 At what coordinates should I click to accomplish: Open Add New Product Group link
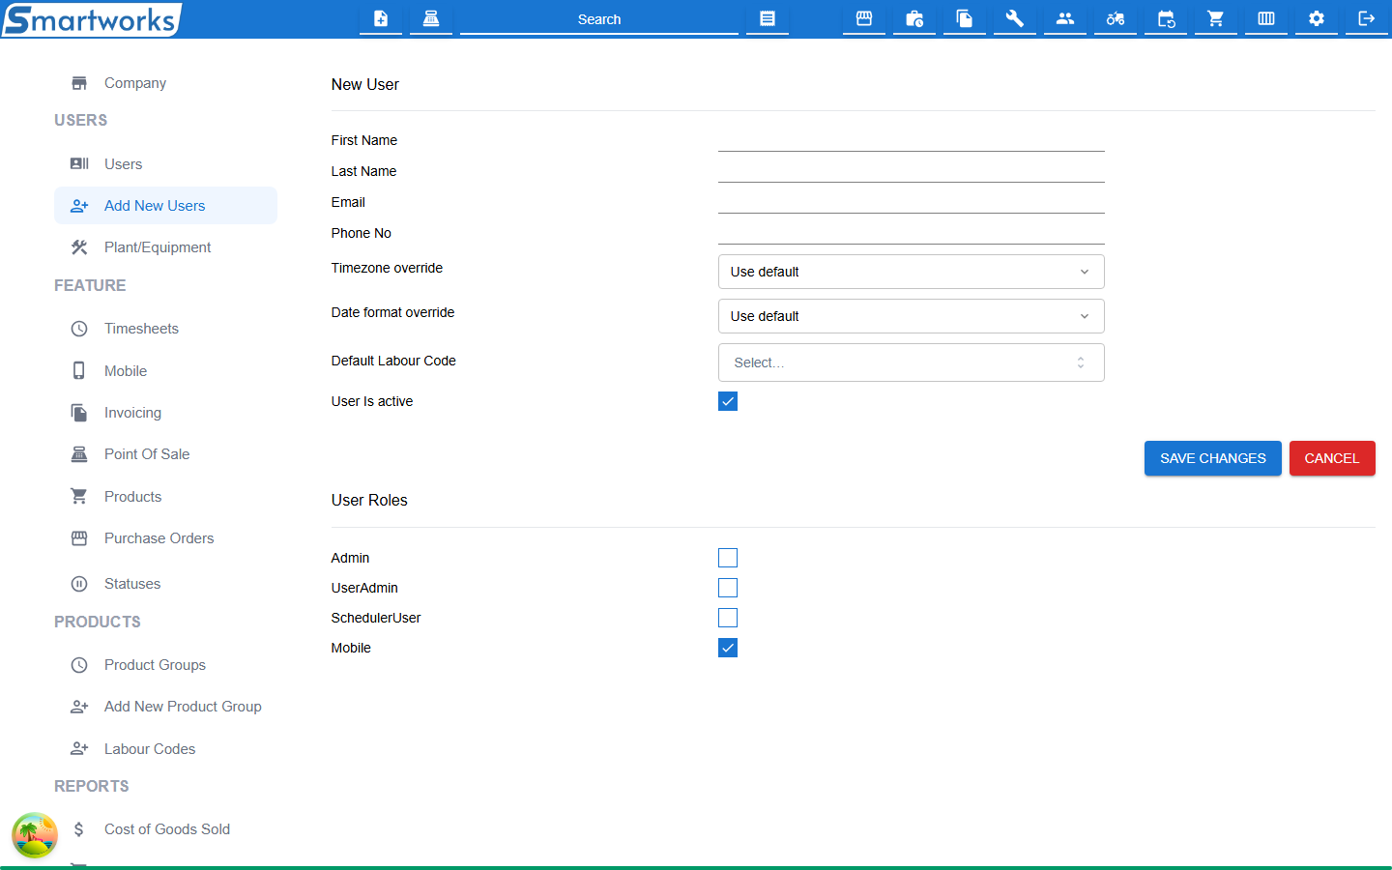165,707
